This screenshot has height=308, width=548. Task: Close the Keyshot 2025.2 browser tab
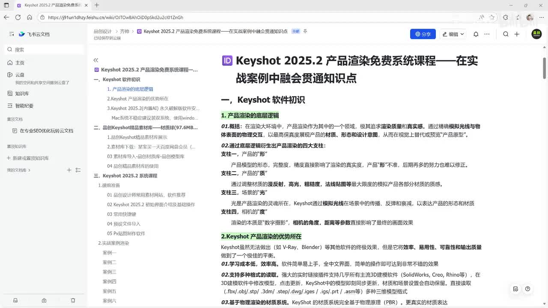pyautogui.click(x=86, y=5)
